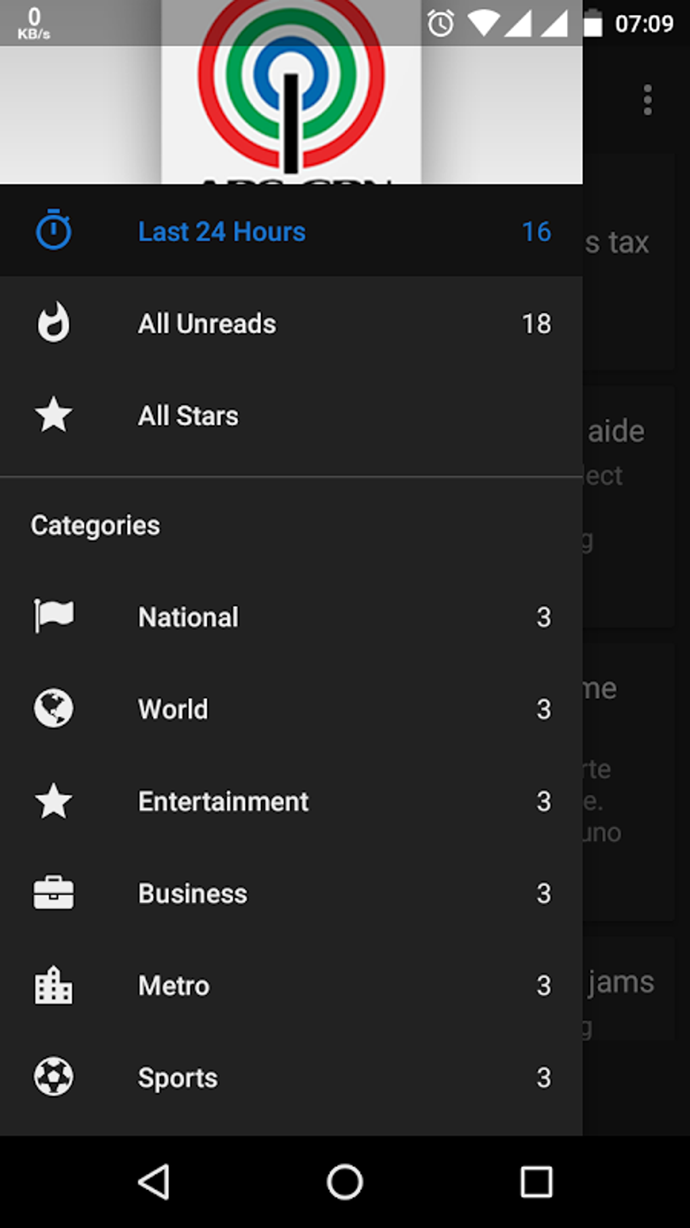
Task: Open the All Stars list
Action: 188,416
